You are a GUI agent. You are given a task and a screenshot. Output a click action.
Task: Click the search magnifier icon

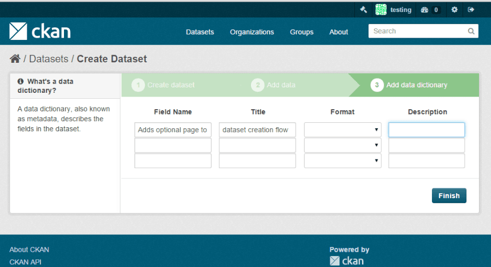click(471, 32)
